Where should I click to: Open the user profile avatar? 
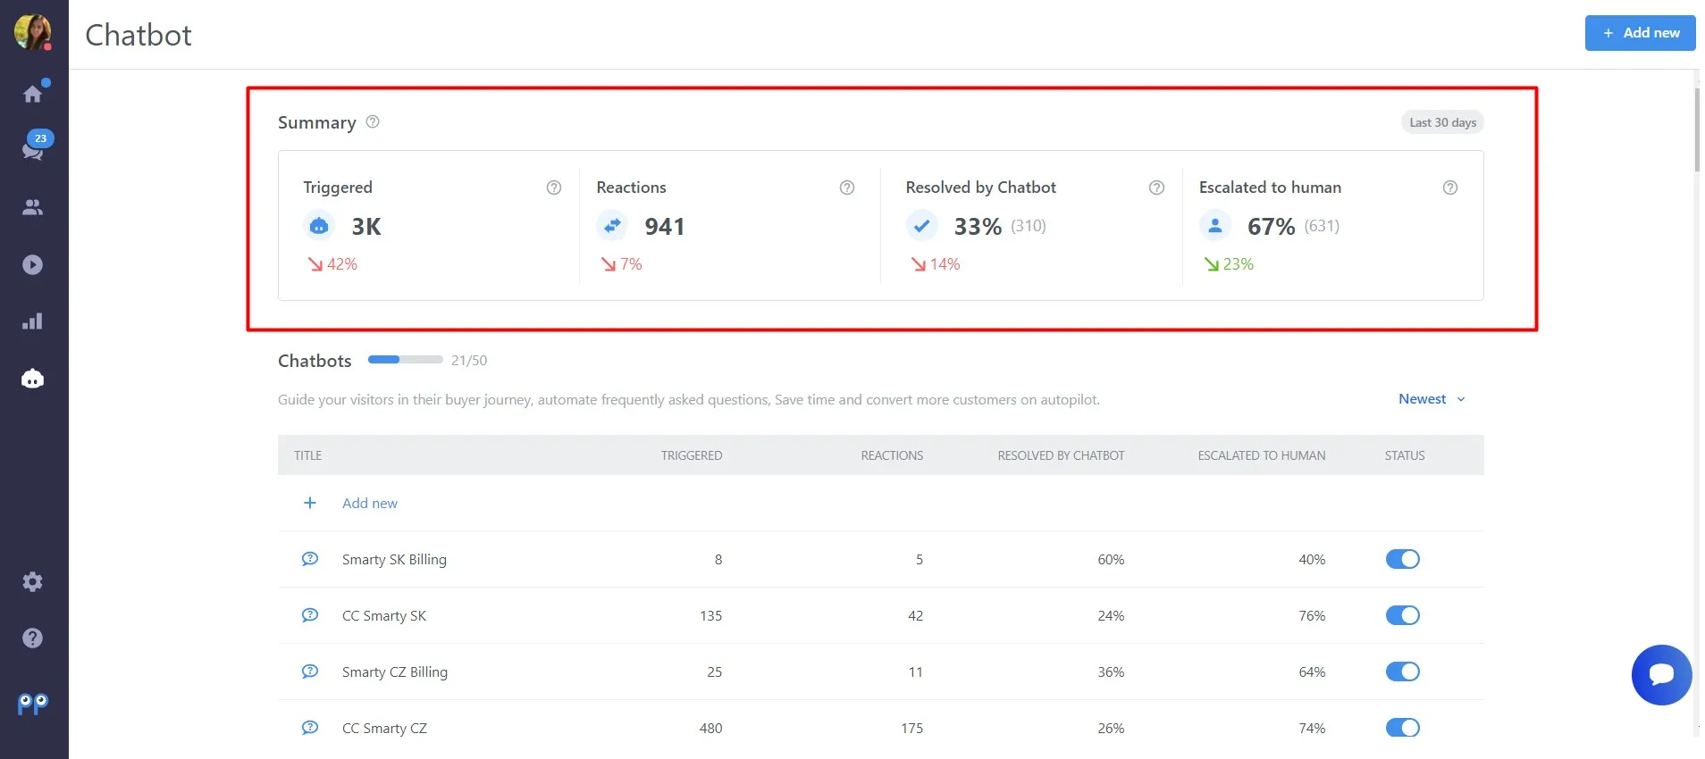click(x=32, y=32)
